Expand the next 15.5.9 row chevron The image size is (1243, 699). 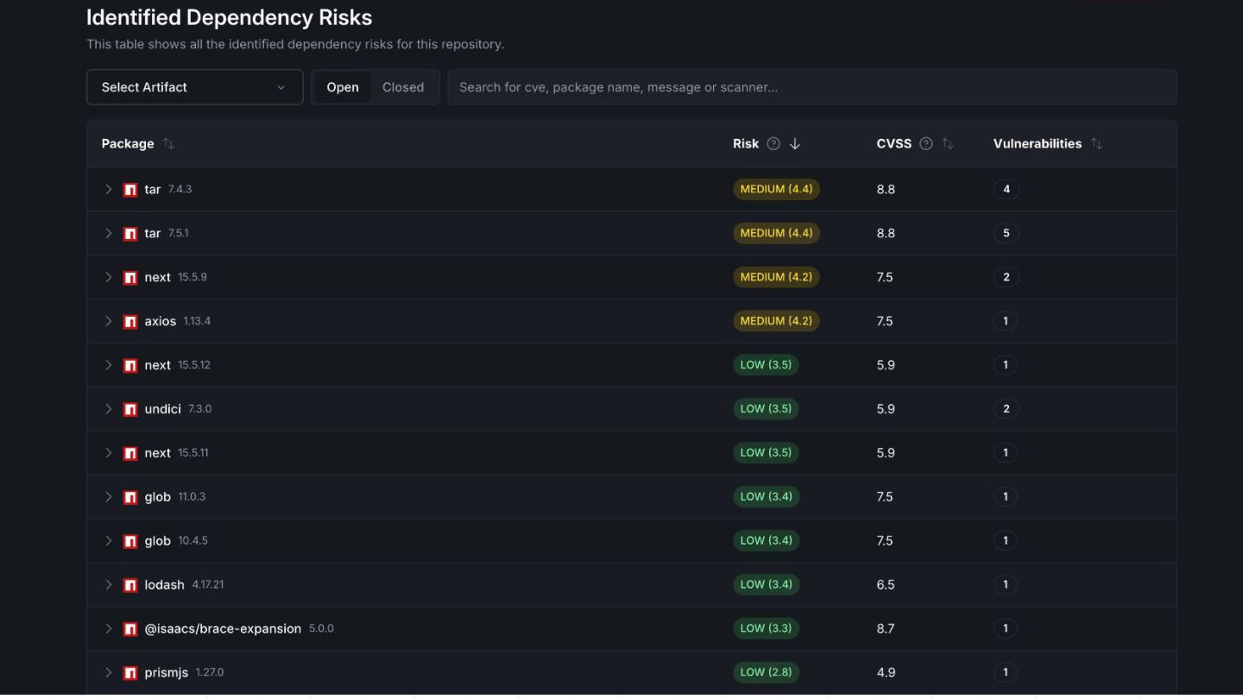[109, 277]
